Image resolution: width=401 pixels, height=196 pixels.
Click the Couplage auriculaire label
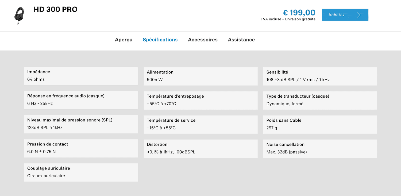[49, 168]
